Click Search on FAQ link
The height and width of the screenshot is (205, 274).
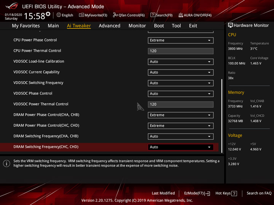(x=259, y=193)
